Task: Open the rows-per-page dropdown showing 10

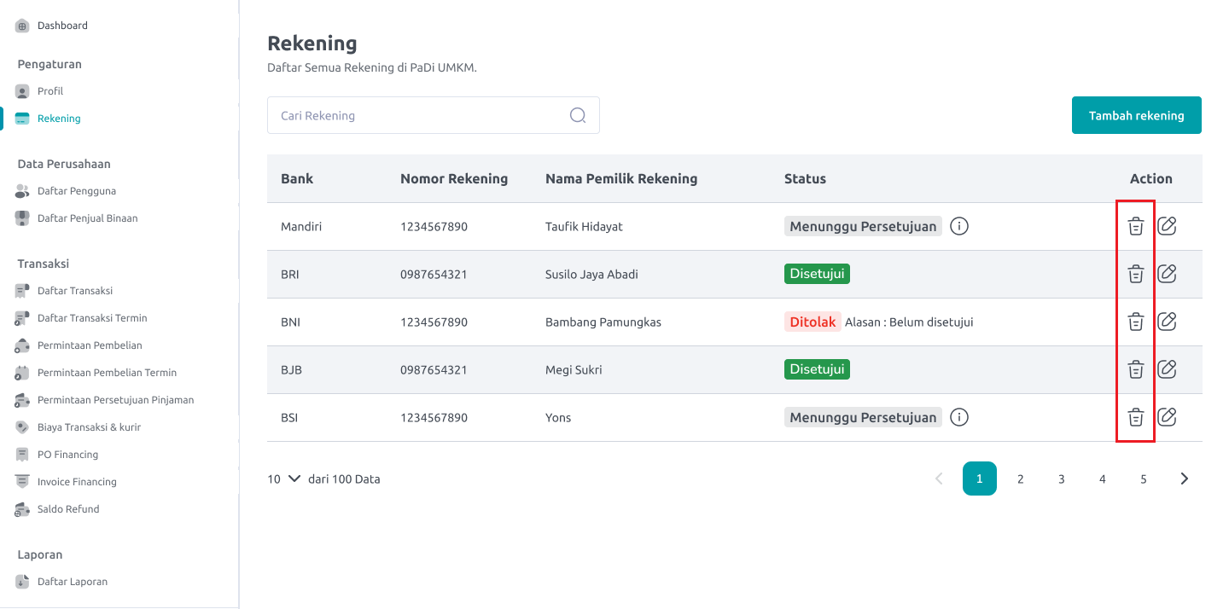Action: pos(284,479)
